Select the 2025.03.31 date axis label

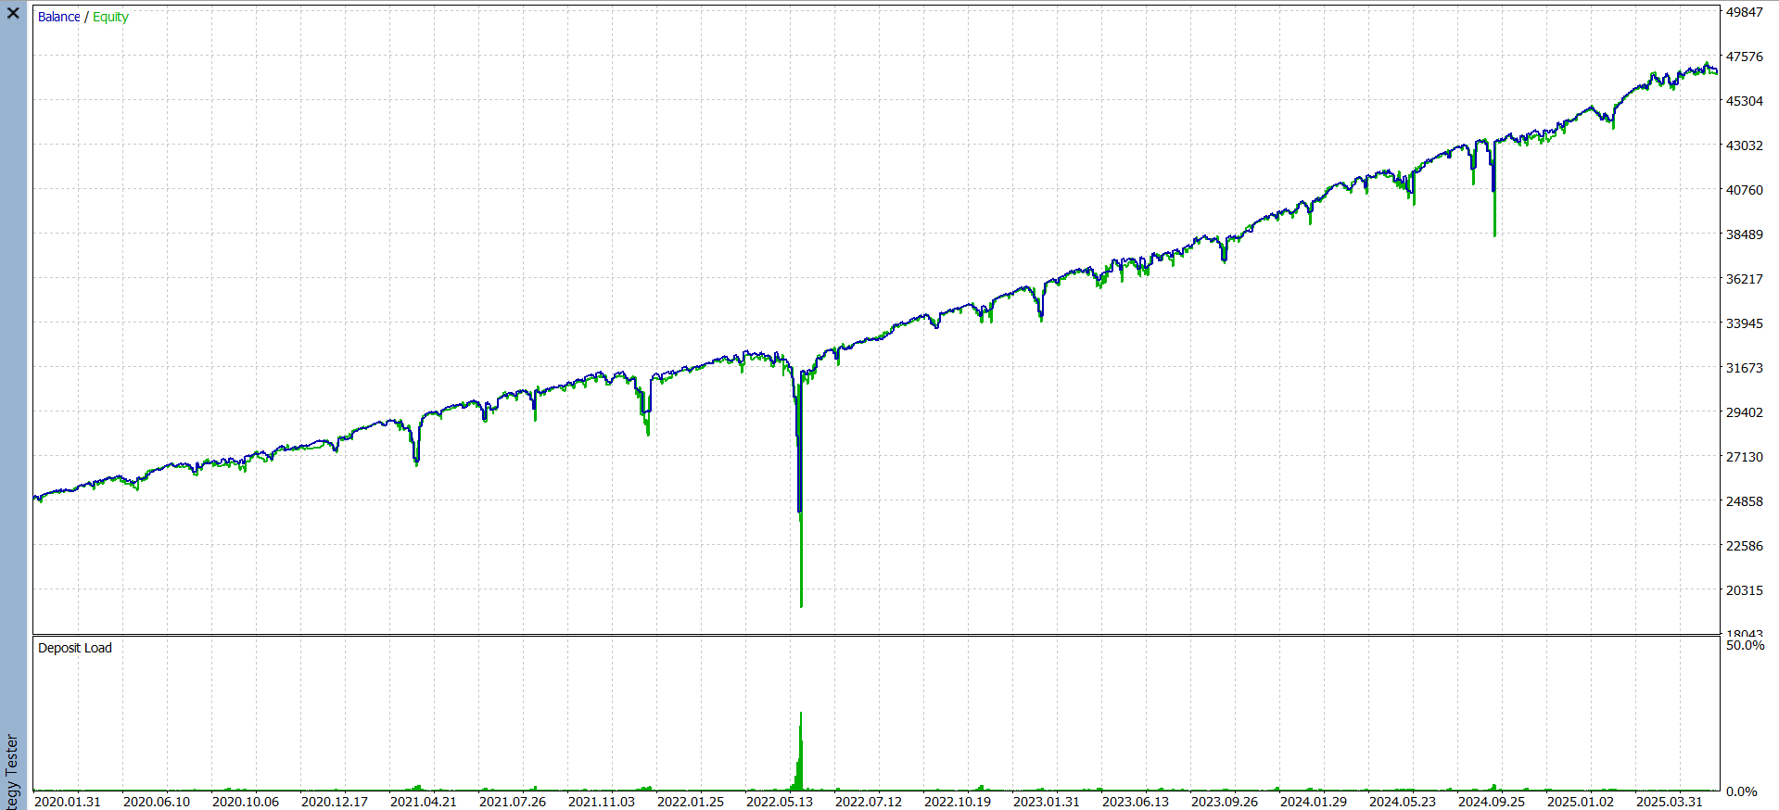1669,801
